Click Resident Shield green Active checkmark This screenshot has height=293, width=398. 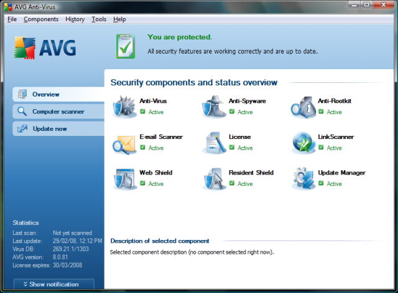pos(232,183)
